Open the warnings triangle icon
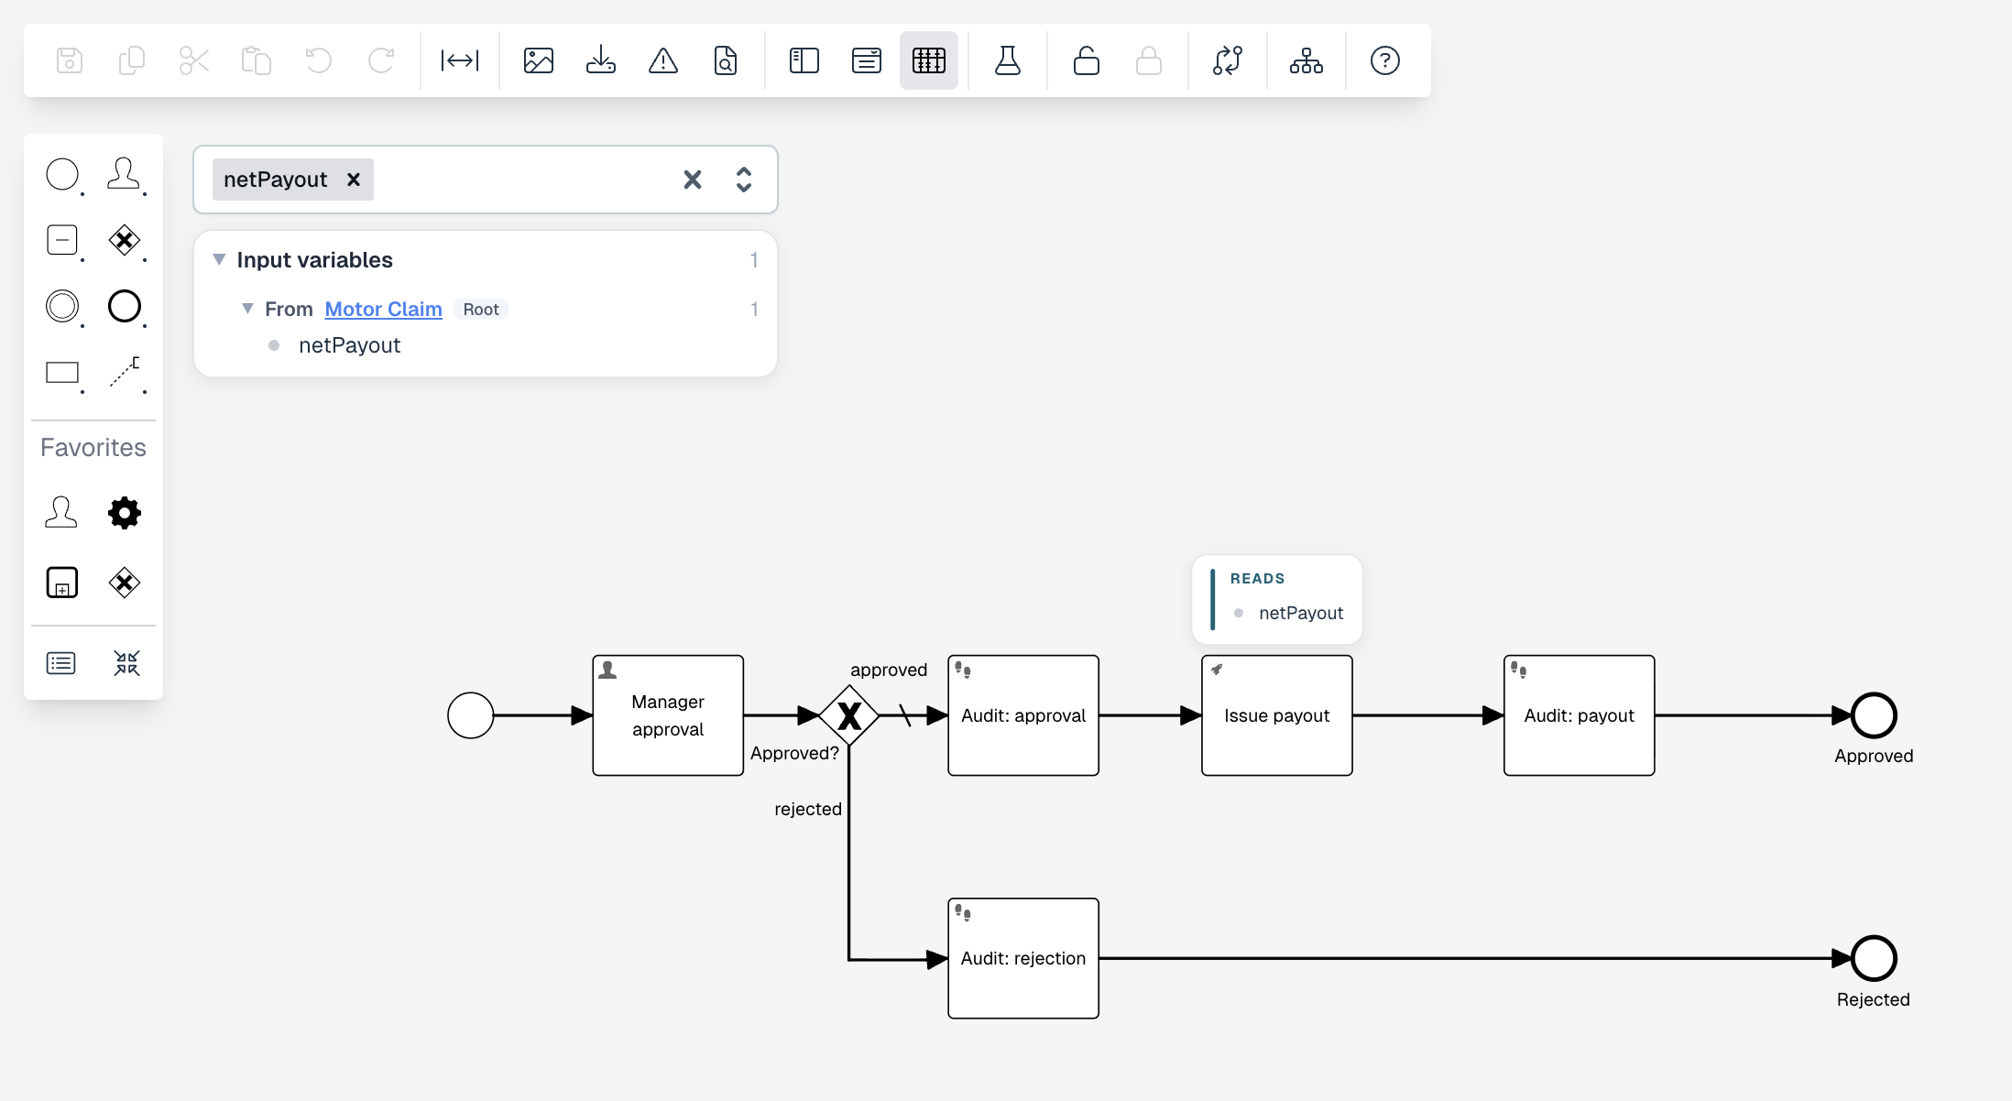The height and width of the screenshot is (1101, 2012). [x=663, y=60]
